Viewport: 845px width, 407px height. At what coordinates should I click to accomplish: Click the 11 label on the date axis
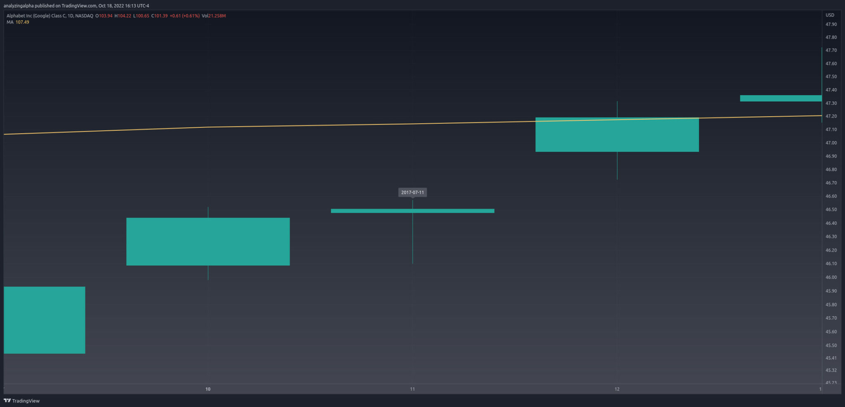tap(412, 389)
